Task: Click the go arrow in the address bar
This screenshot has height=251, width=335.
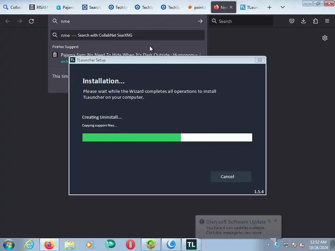Action: (200, 21)
